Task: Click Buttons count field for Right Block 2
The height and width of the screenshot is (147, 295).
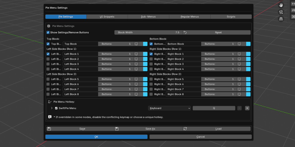Action: 219,59
